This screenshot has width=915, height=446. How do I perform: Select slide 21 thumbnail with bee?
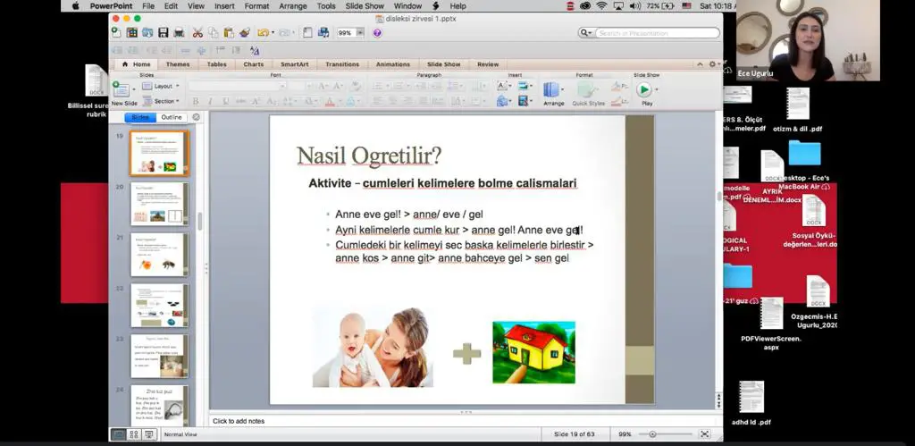pyautogui.click(x=159, y=255)
